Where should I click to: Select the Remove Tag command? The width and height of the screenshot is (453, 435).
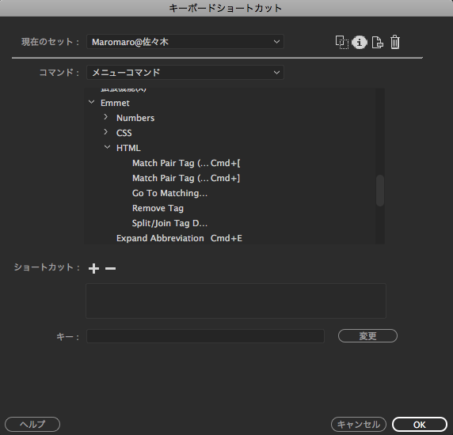click(158, 208)
